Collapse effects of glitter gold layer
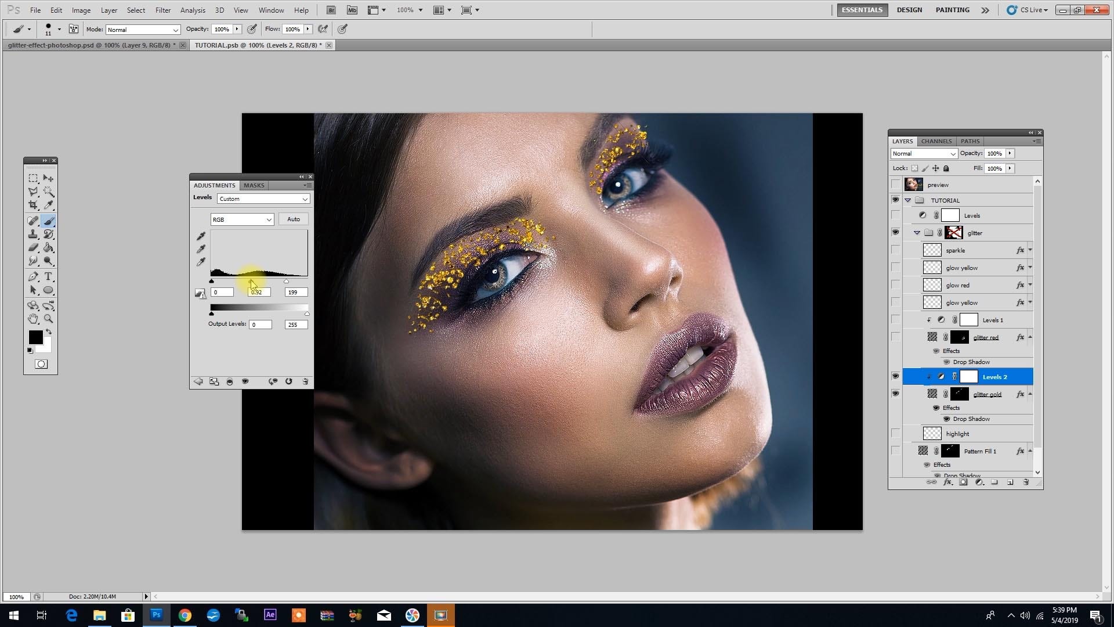 pyautogui.click(x=1030, y=394)
